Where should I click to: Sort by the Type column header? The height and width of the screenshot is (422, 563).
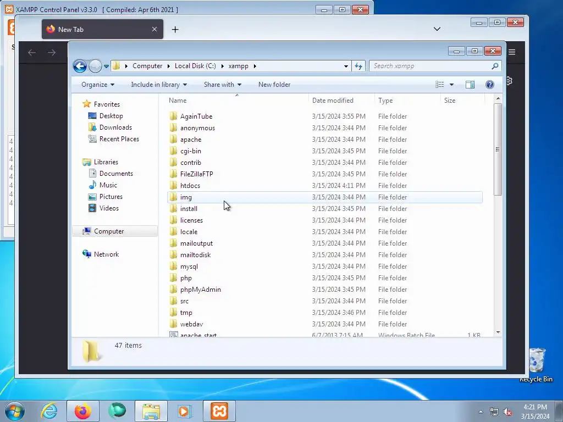(x=385, y=101)
